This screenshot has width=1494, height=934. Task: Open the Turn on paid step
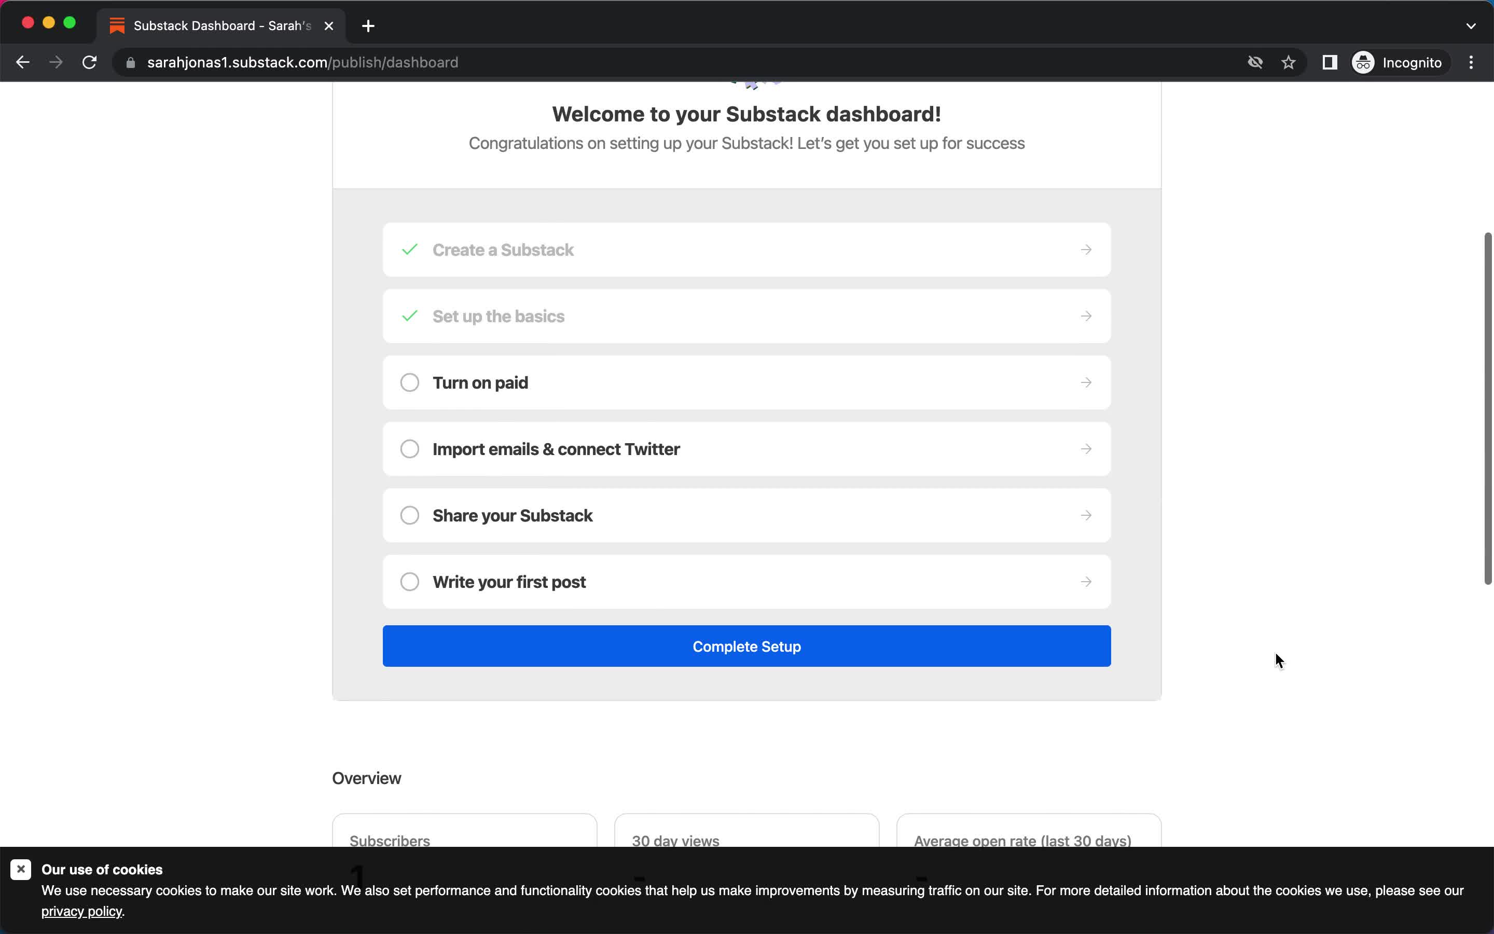pos(746,382)
